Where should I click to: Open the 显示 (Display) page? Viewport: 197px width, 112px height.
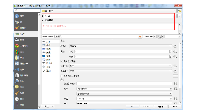[x=26, y=87]
